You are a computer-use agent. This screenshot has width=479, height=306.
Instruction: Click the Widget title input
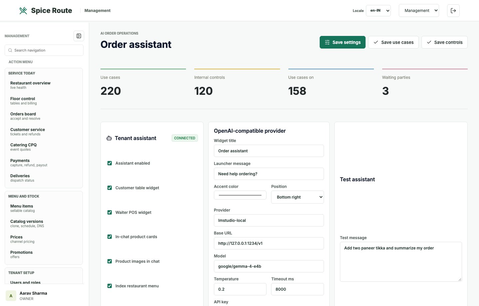coord(269,151)
